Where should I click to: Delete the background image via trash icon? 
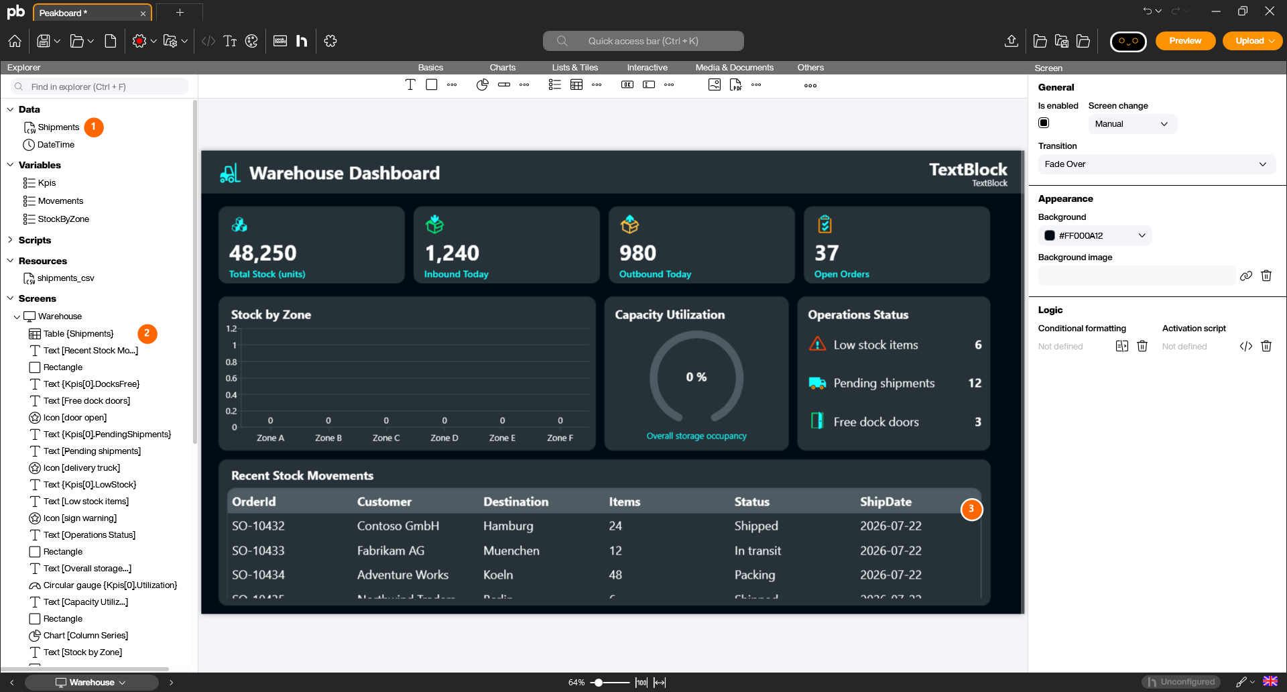1266,276
